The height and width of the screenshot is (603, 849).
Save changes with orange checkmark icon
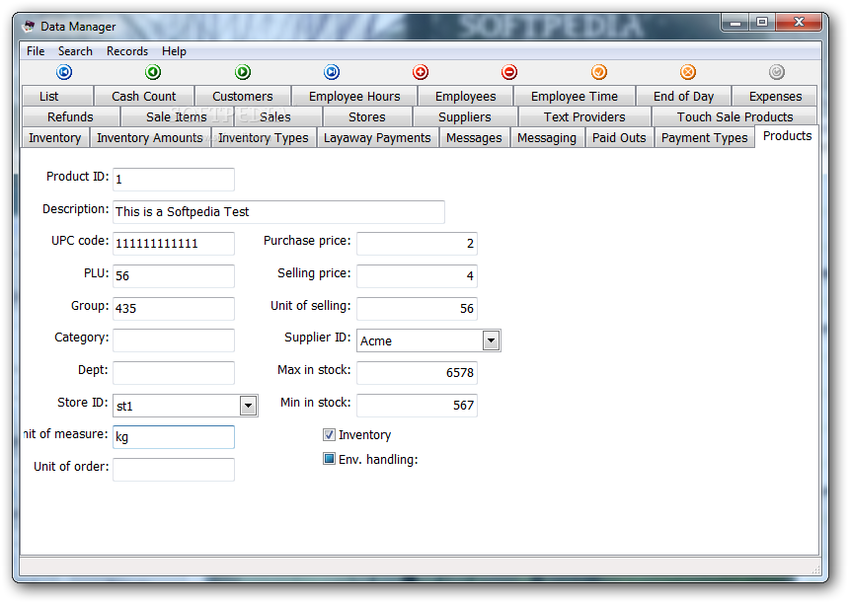coord(599,72)
